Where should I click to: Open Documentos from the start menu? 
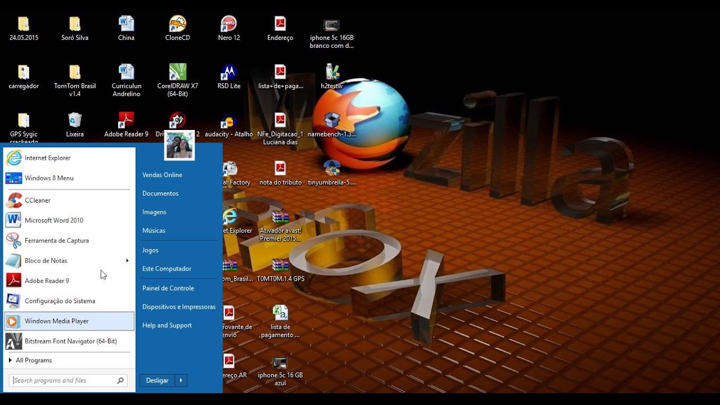pyautogui.click(x=160, y=193)
